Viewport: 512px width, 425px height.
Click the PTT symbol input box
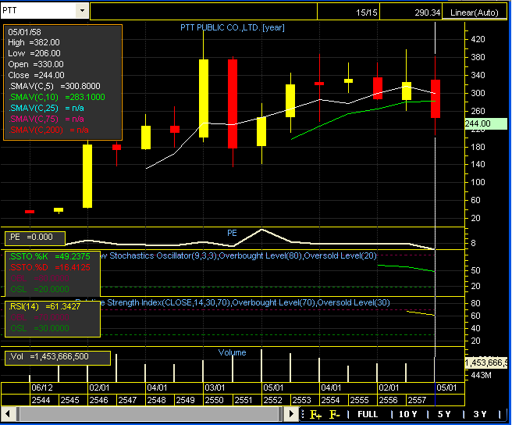point(38,10)
